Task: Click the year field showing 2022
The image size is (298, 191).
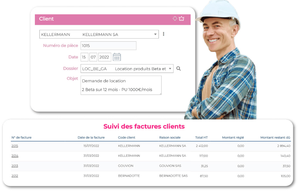Action: pos(105,57)
